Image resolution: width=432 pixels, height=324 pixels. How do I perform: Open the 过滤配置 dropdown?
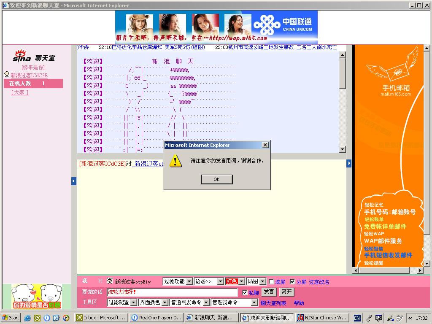tap(122, 302)
